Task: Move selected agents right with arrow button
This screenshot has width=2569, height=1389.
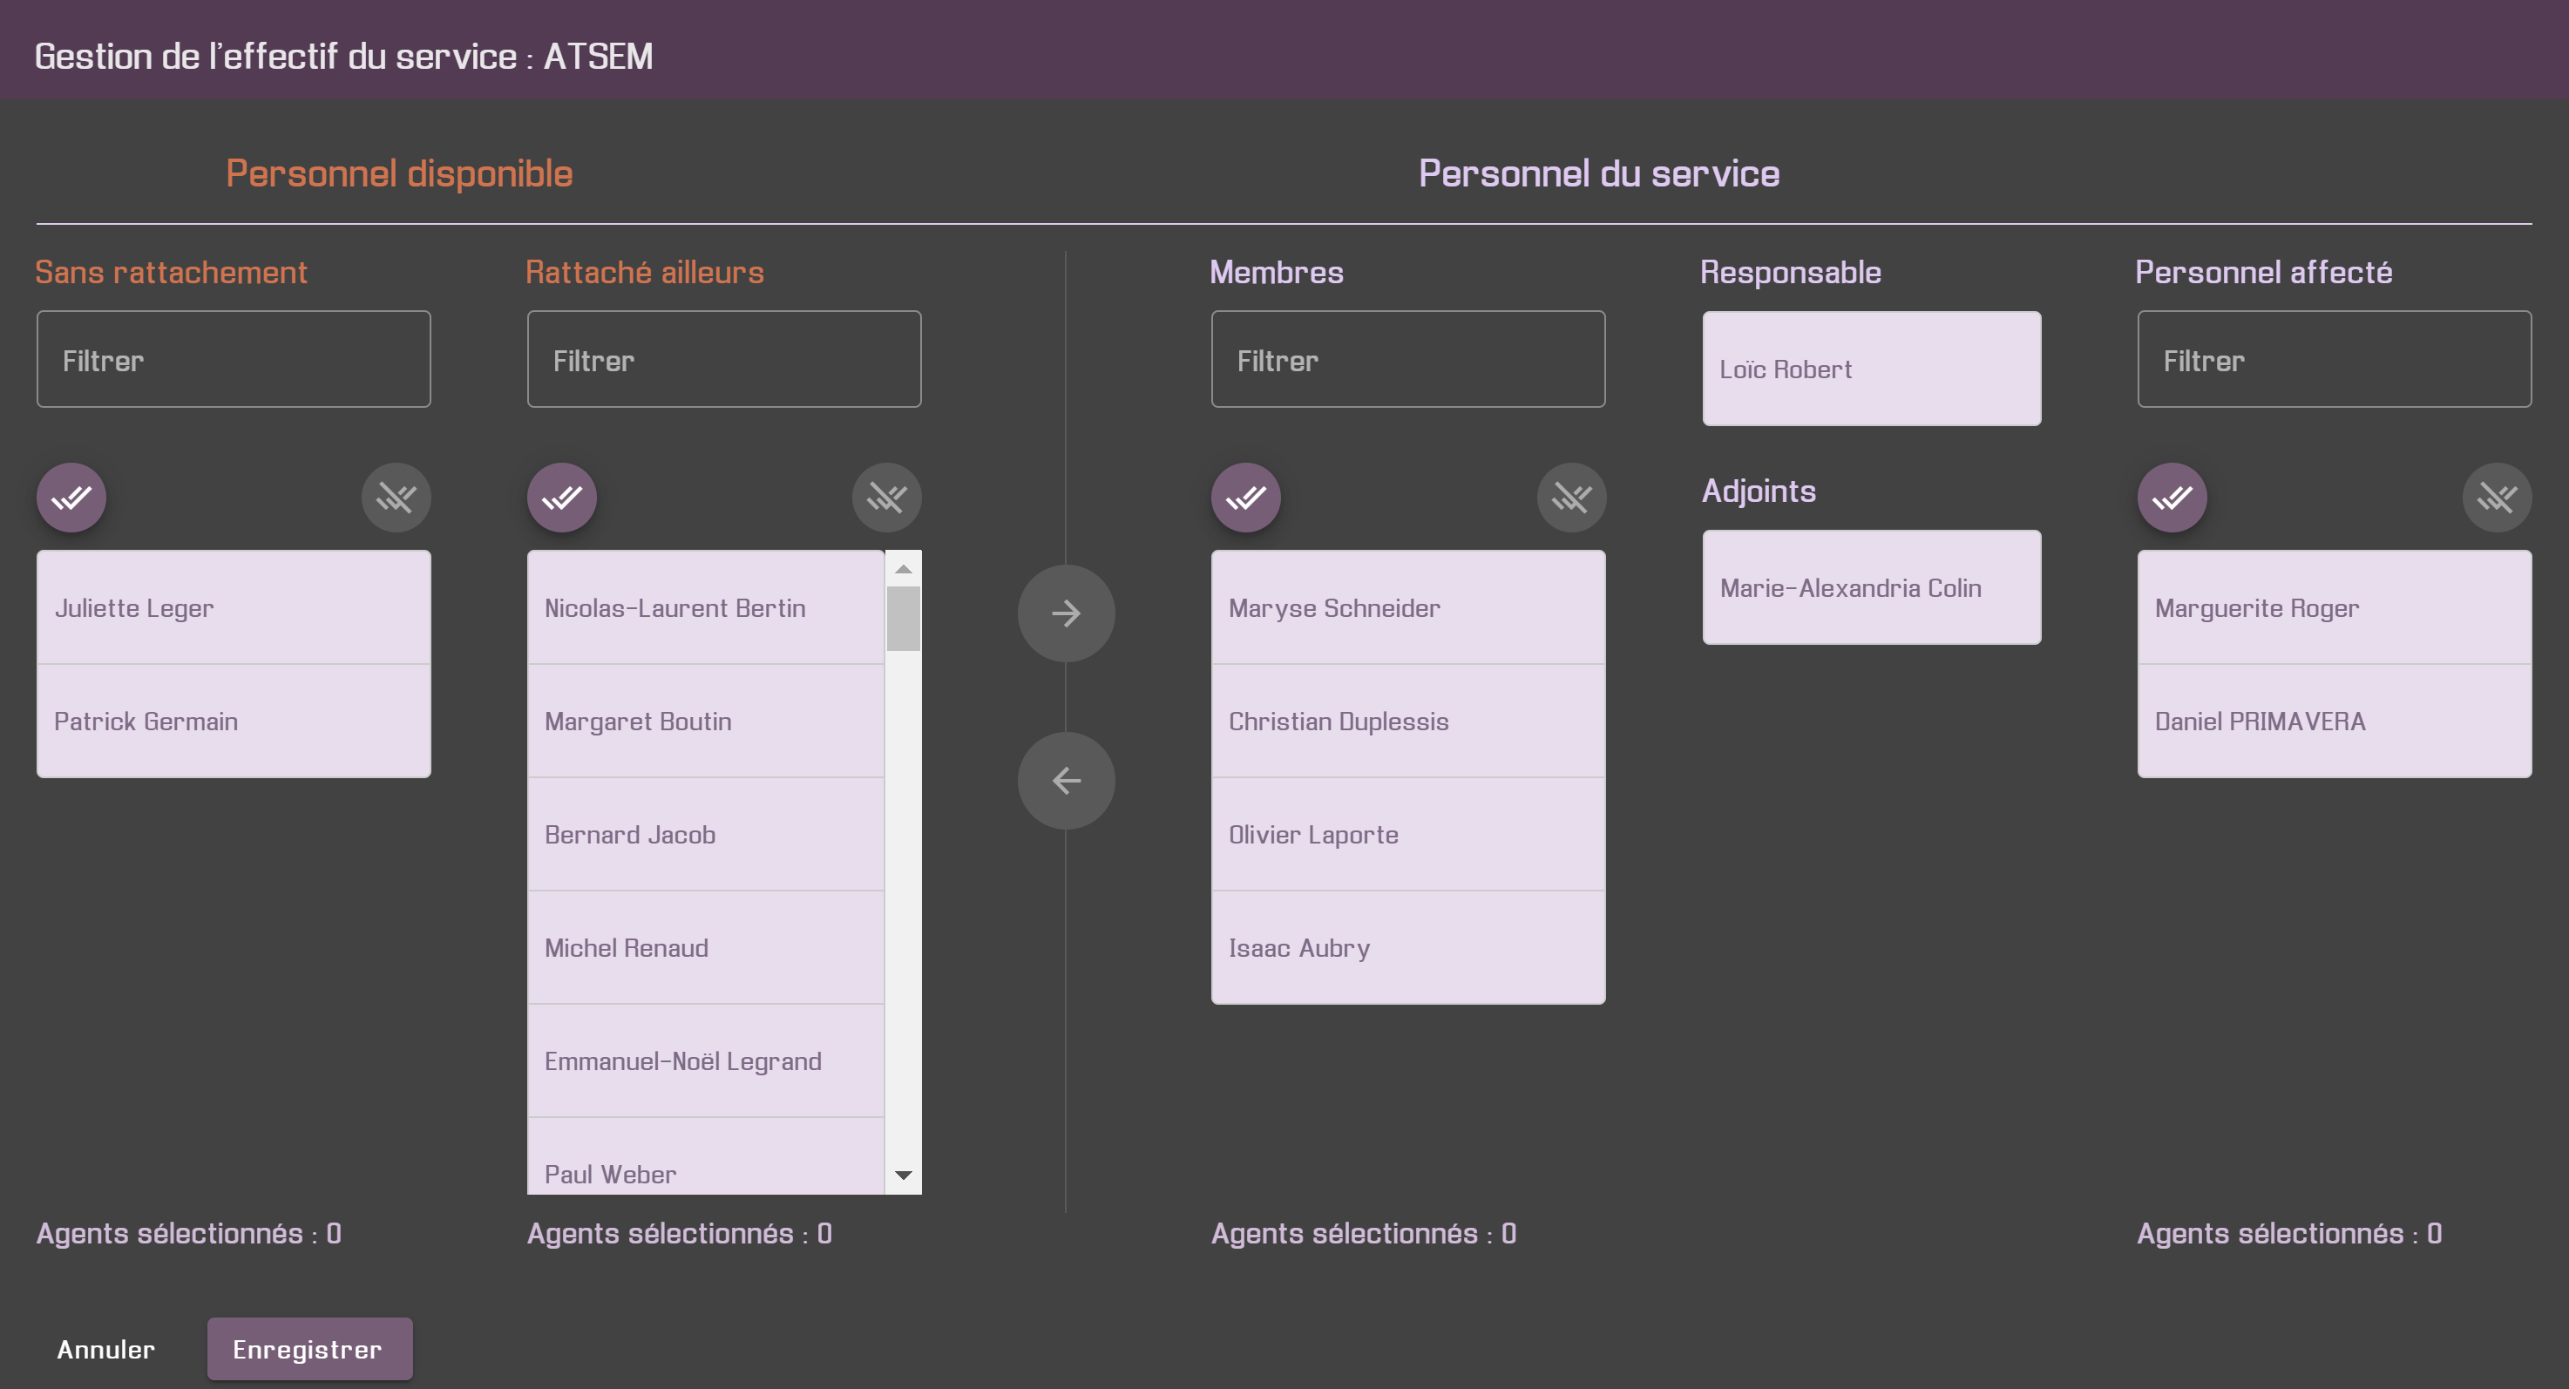Action: tap(1066, 613)
